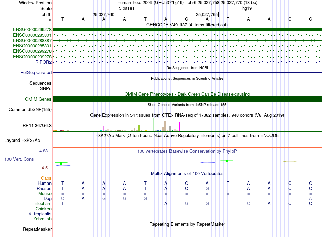Click the Human species label
This screenshot has height=237, width=322.
tap(44, 183)
